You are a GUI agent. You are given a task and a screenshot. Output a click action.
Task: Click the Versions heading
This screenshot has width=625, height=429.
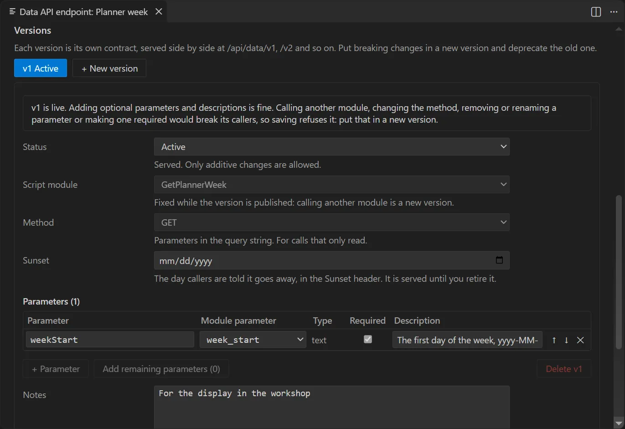(32, 30)
